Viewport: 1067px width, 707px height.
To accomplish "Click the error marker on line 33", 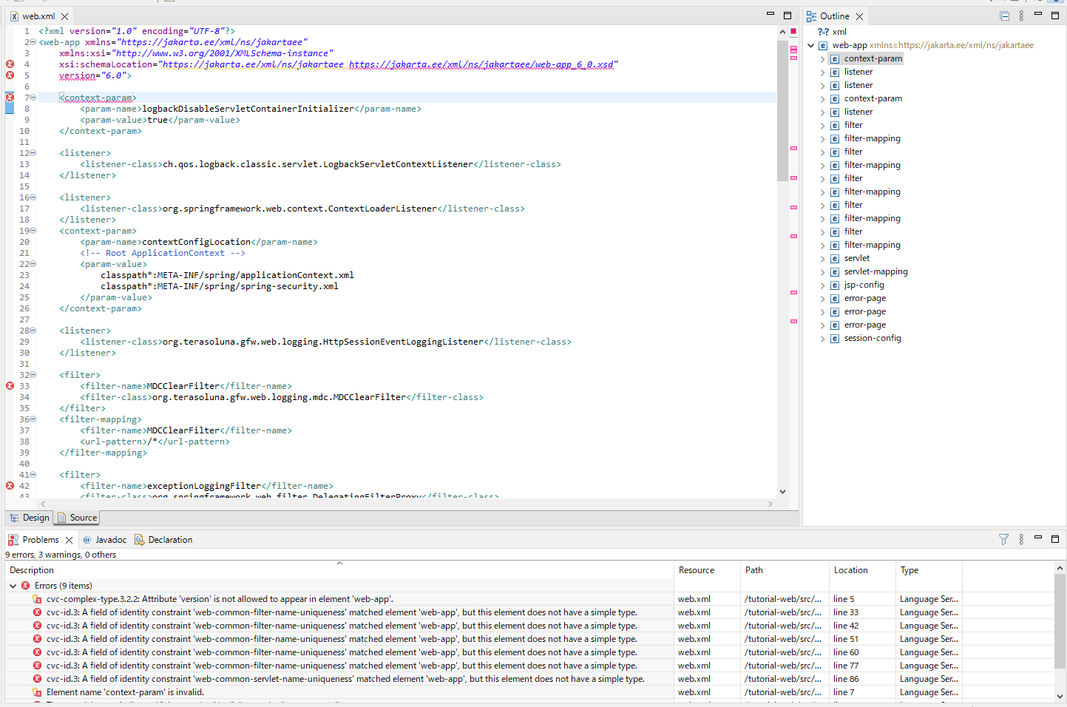I will 10,386.
